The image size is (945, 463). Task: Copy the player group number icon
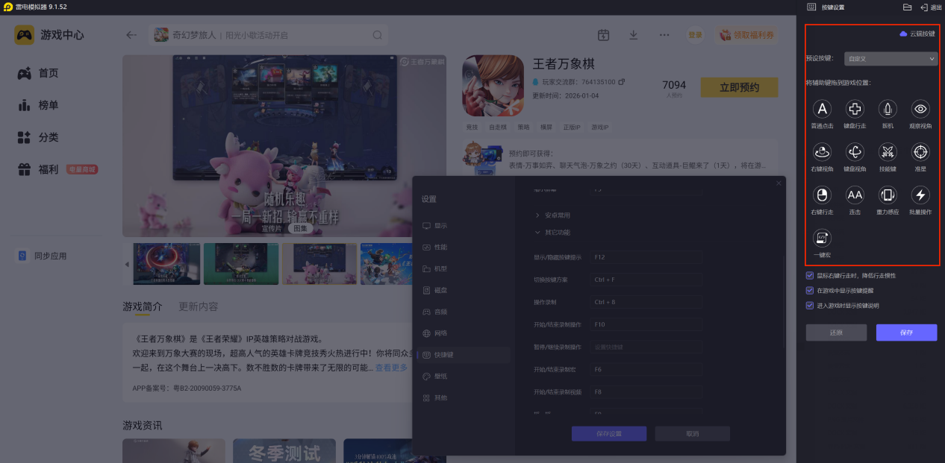tap(621, 81)
